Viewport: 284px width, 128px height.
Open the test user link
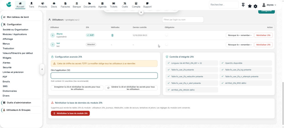[x=58, y=43]
